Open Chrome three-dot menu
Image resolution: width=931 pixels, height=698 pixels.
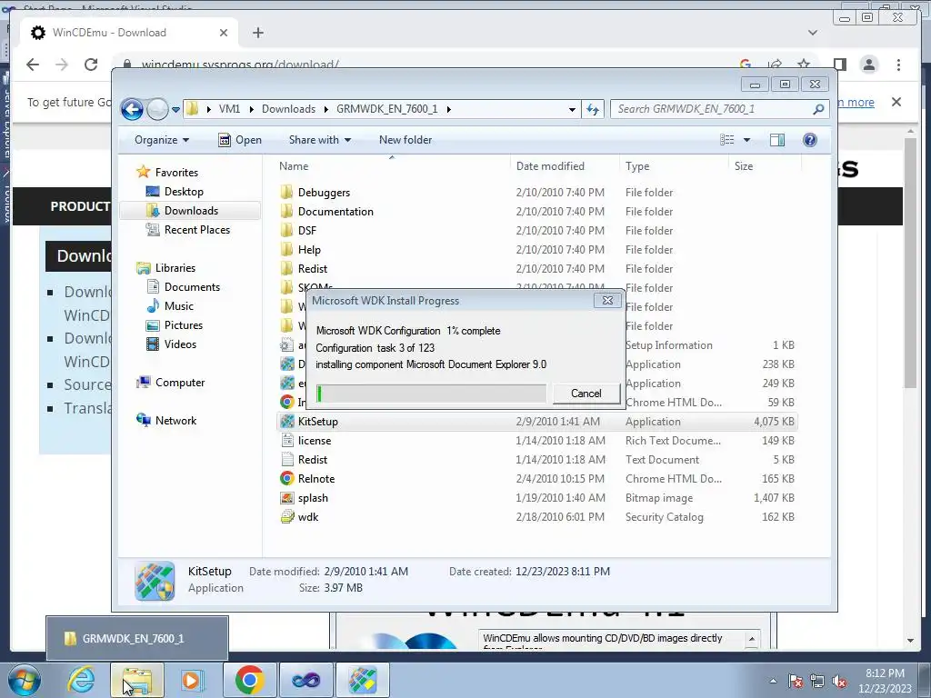[898, 65]
